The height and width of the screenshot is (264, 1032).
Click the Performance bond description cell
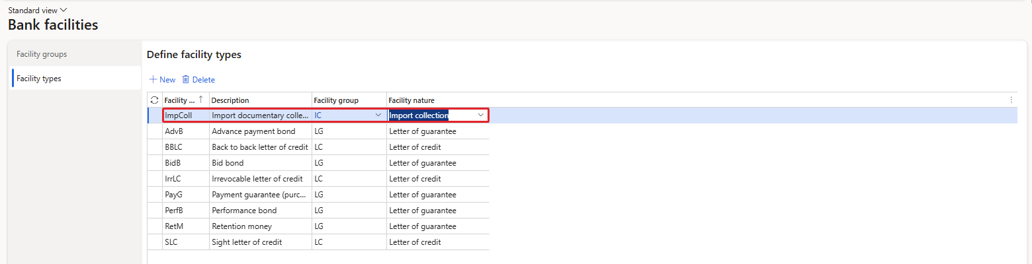(x=261, y=211)
